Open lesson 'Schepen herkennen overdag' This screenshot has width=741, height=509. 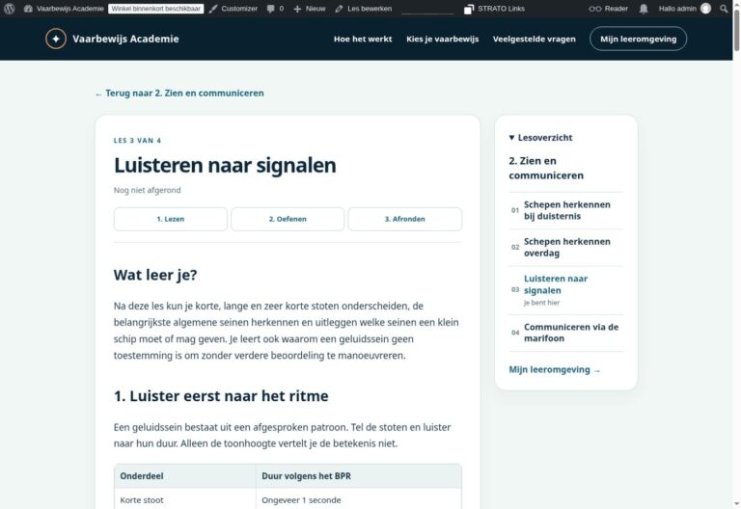point(566,248)
